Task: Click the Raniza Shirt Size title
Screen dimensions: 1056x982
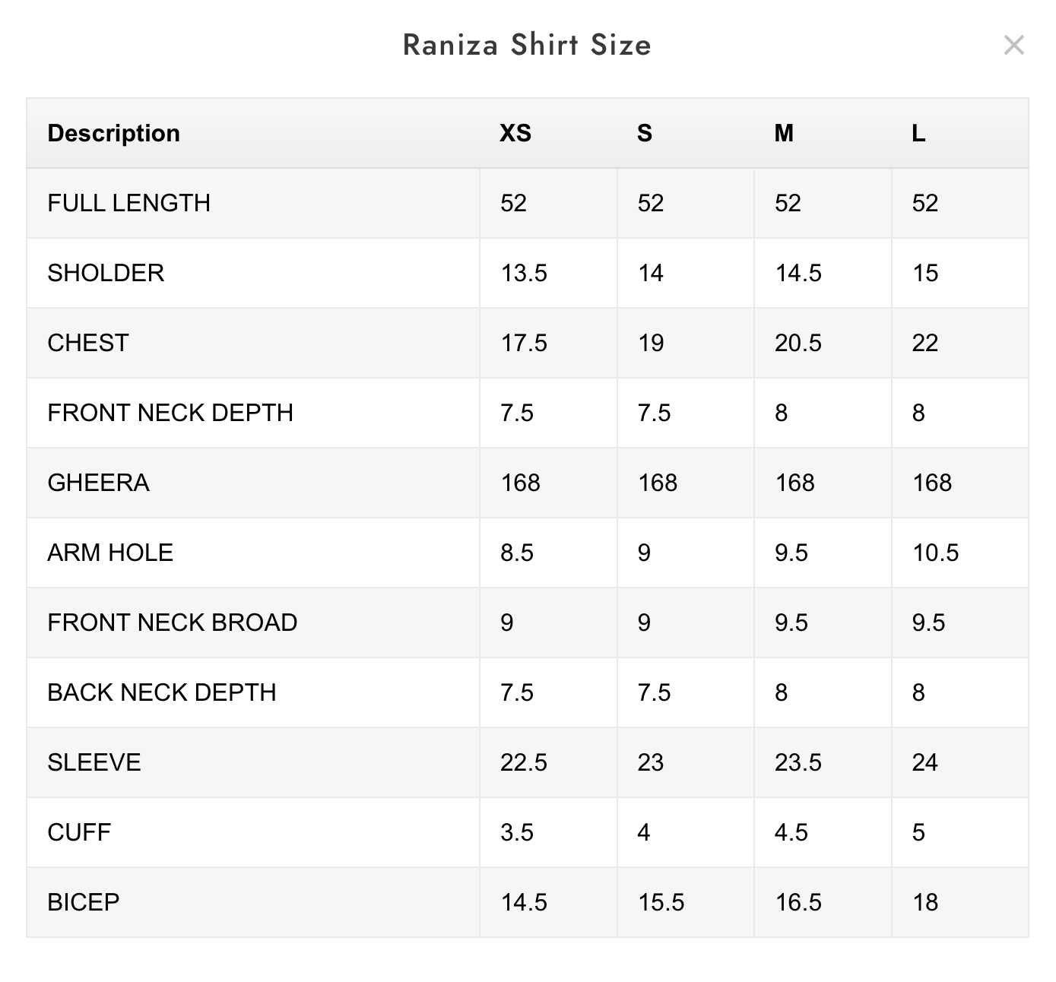Action: pyautogui.click(x=527, y=45)
